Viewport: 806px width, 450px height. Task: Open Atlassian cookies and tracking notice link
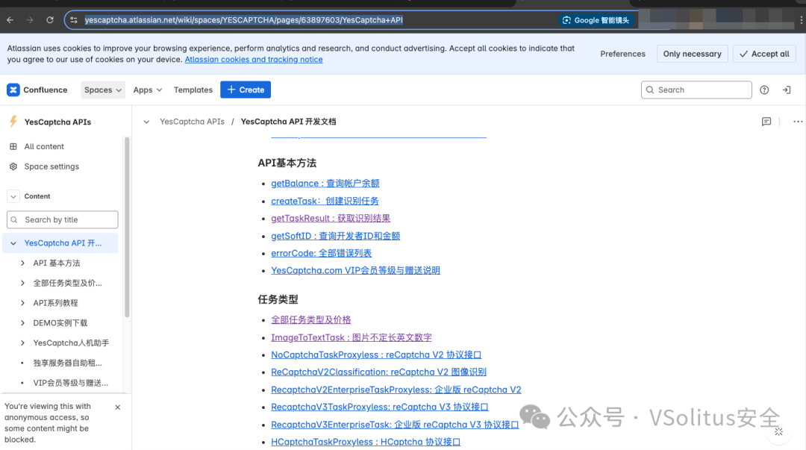click(x=254, y=60)
